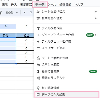Click the data validation icon

[x=38, y=95]
